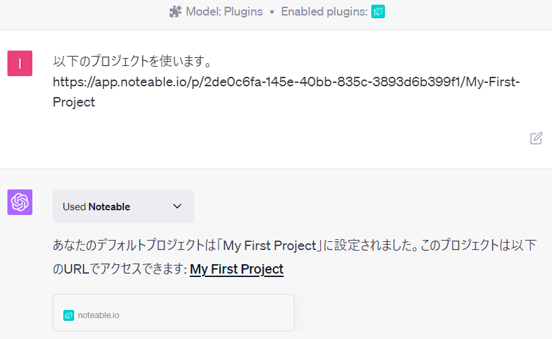Click the pink user avatar icon
Viewport: 552px width, 339px height.
coord(20,63)
